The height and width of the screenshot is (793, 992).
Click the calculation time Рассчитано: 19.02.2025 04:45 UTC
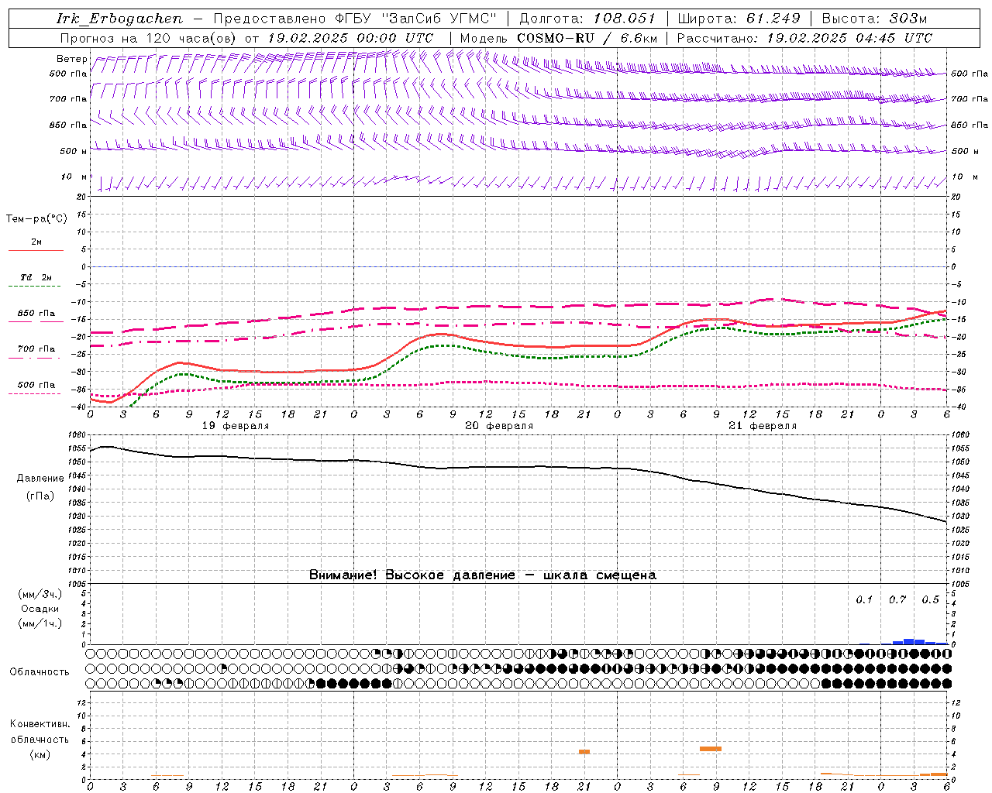pos(804,38)
